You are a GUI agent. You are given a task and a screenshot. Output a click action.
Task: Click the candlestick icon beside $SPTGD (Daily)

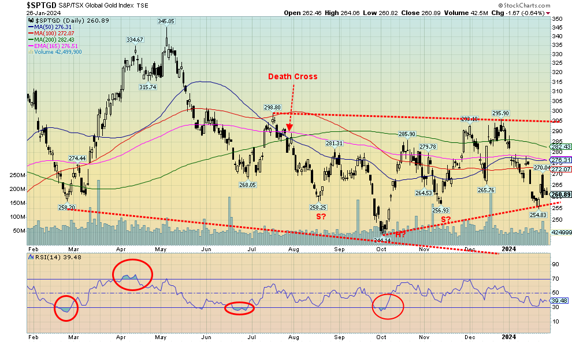29,20
